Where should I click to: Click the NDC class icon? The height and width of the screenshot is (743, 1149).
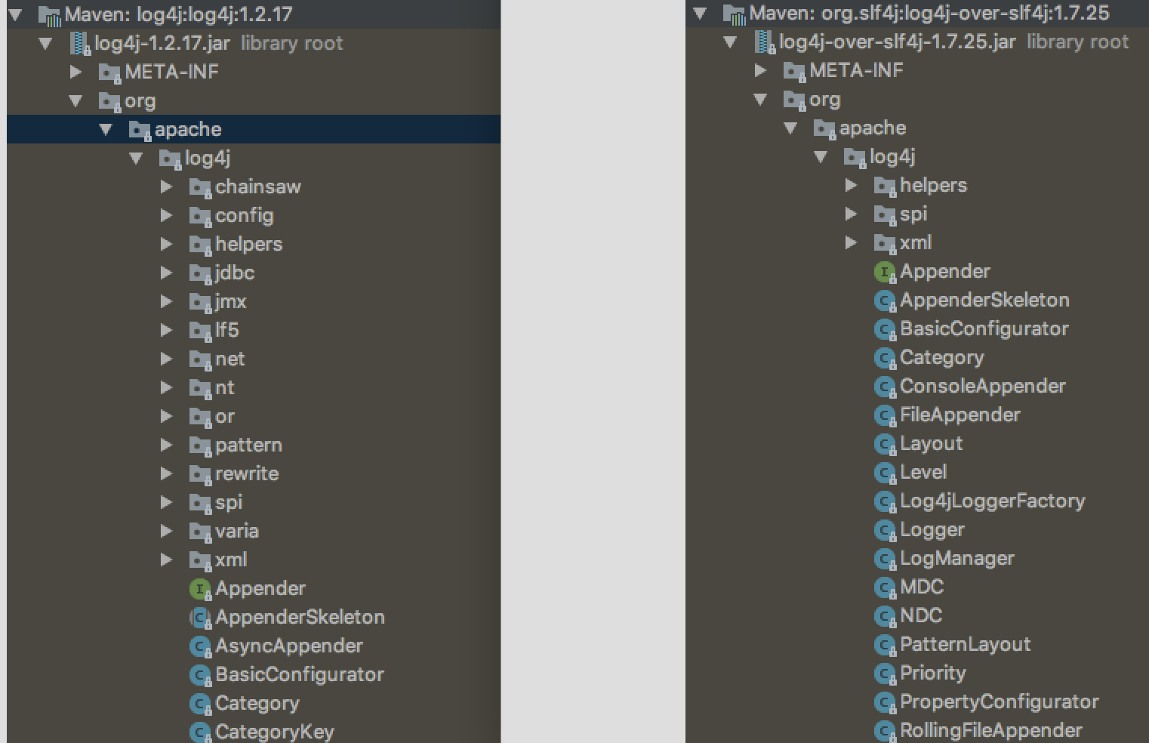(x=885, y=616)
